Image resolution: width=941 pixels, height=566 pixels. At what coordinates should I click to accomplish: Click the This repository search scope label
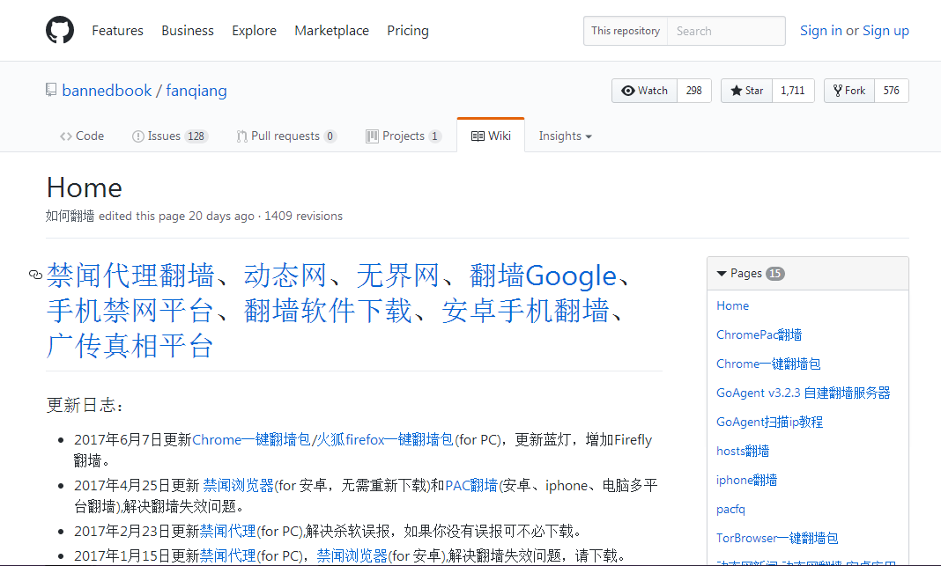click(x=626, y=31)
